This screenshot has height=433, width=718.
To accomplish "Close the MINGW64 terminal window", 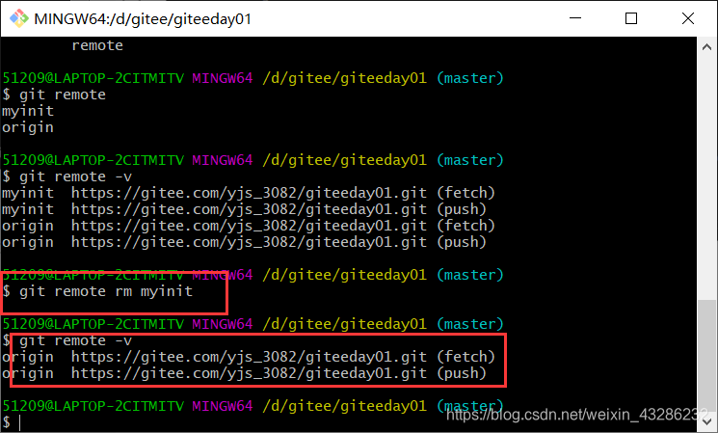I will 688,18.
